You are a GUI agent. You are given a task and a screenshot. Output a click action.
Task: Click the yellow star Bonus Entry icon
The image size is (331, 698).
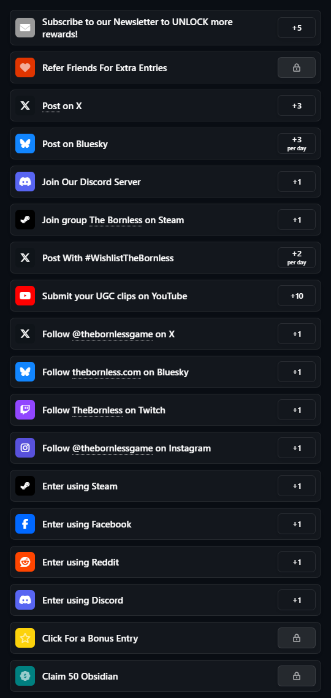pyautogui.click(x=25, y=638)
